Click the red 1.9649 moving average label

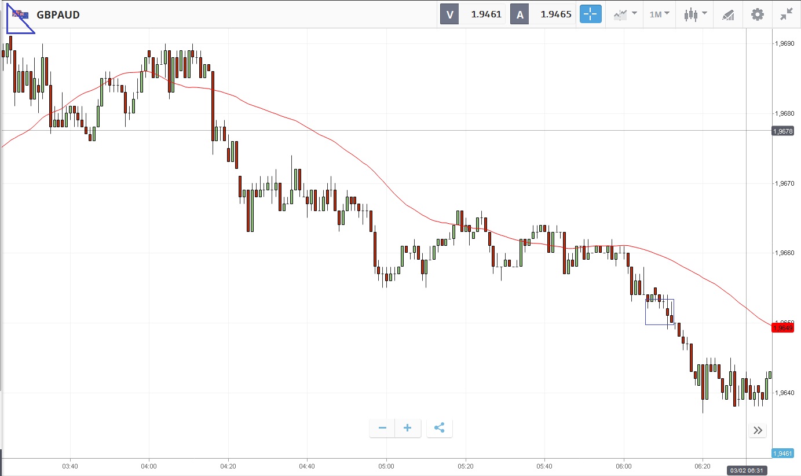click(x=782, y=328)
